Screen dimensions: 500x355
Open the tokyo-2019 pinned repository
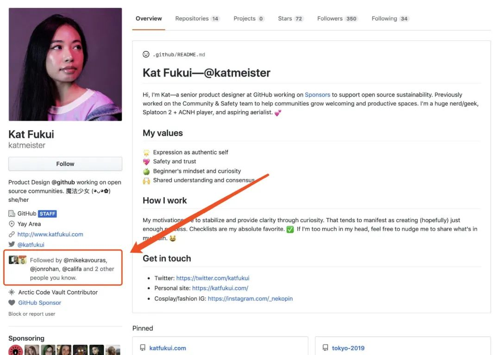[348, 348]
